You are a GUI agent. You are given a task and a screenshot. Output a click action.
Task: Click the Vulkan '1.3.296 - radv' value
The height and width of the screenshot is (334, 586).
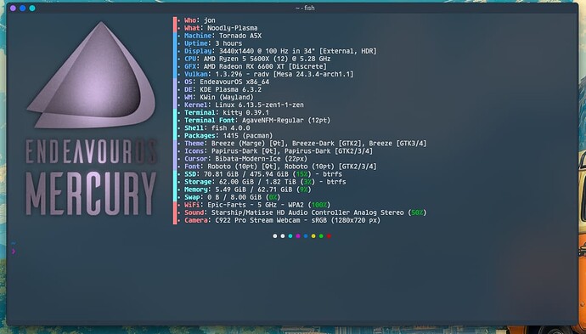click(x=242, y=74)
